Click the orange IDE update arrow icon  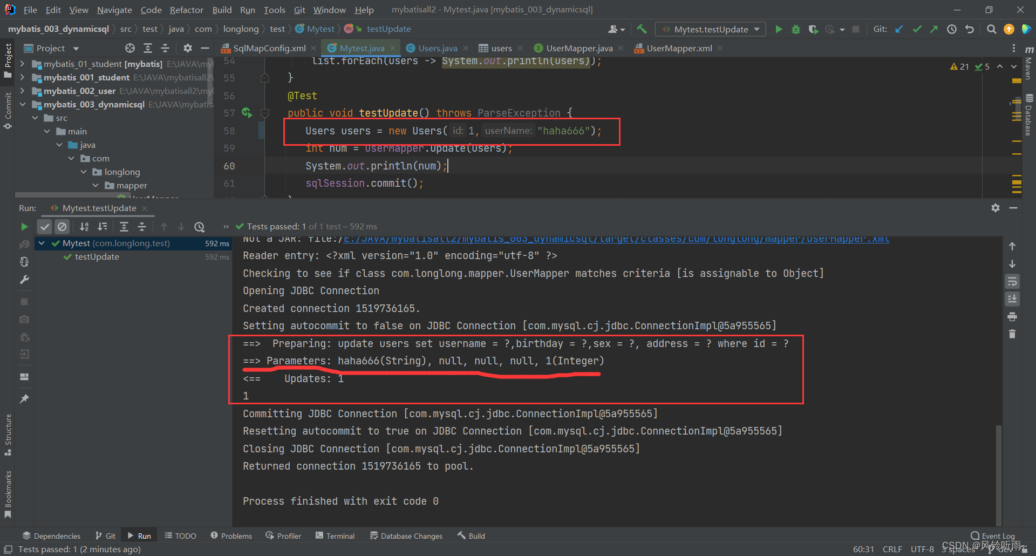1009,29
